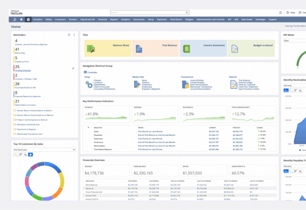This screenshot has height=210, width=306.
Task: Click the Chart of Accounts link
Action: pos(101,87)
